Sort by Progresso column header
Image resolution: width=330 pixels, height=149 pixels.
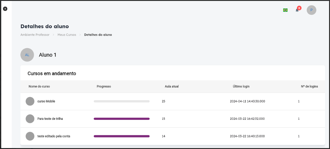click(104, 87)
